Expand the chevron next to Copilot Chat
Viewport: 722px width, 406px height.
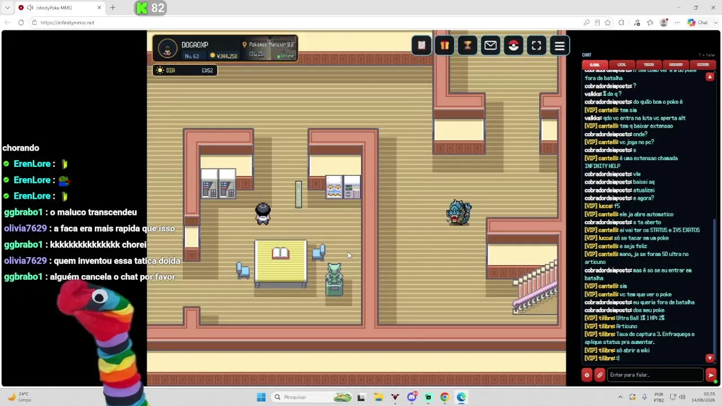point(716,23)
